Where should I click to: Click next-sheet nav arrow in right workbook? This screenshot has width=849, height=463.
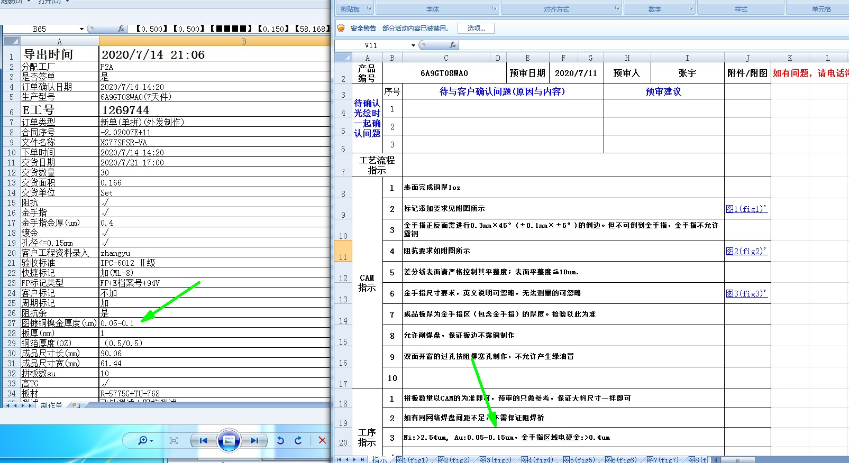point(354,459)
